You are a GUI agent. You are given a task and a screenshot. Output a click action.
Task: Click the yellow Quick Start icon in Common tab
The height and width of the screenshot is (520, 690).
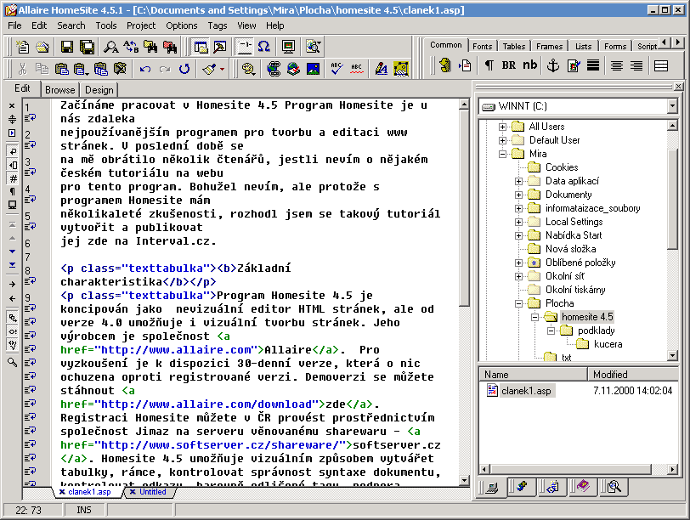click(x=445, y=65)
